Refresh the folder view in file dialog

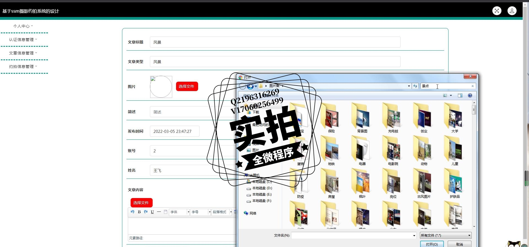pos(415,86)
